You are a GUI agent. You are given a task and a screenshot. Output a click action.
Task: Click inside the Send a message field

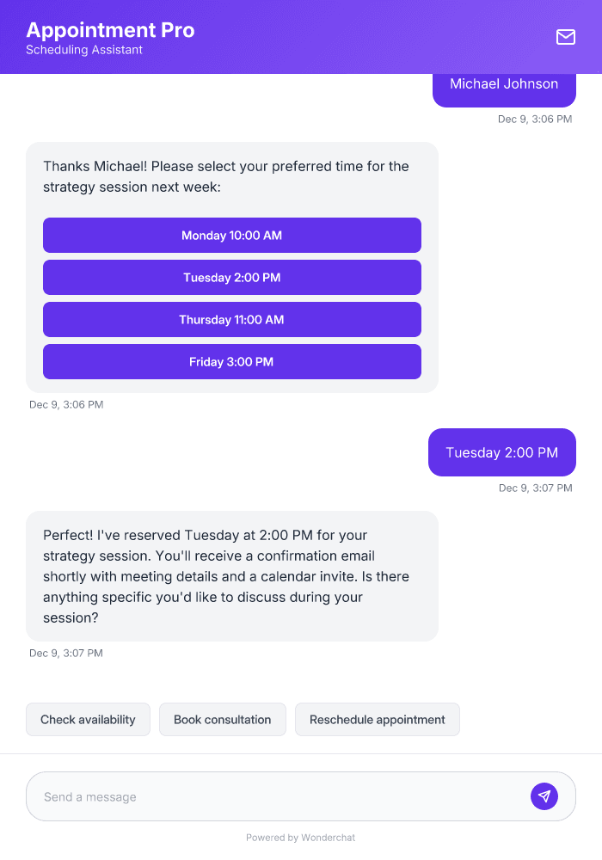(258, 795)
